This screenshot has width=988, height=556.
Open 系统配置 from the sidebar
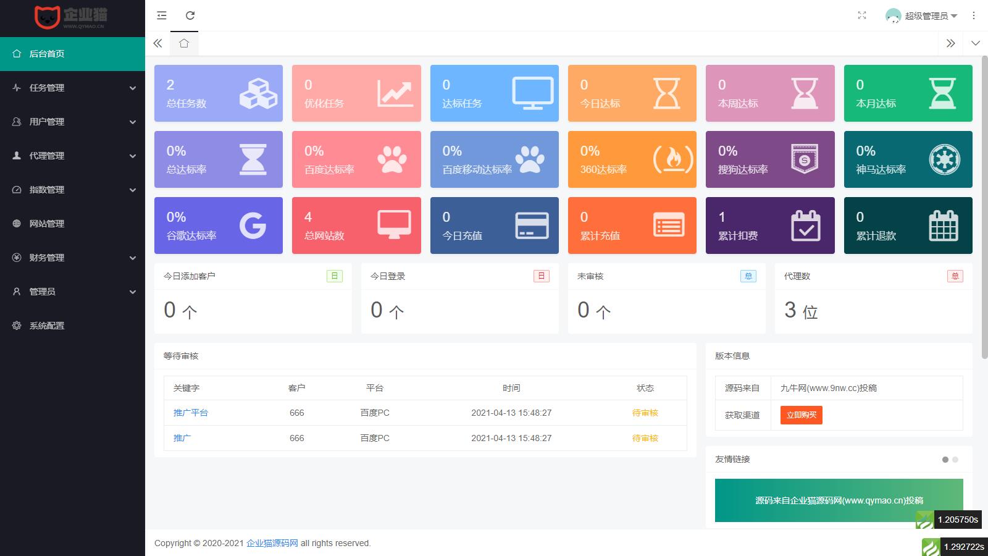[x=47, y=326]
